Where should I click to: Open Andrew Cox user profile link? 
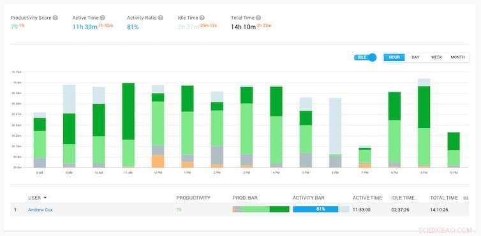[x=40, y=210]
